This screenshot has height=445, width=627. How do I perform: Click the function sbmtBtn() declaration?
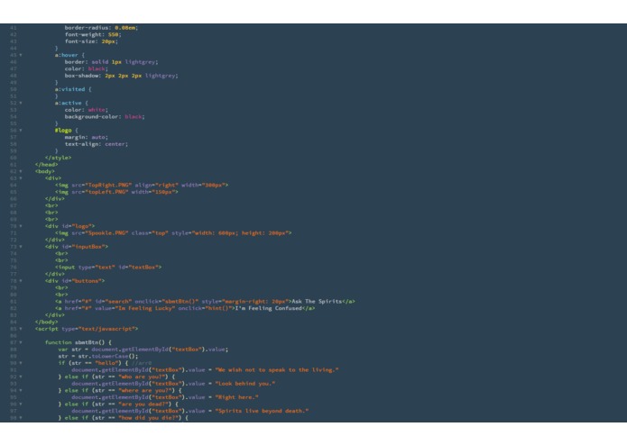click(78, 342)
